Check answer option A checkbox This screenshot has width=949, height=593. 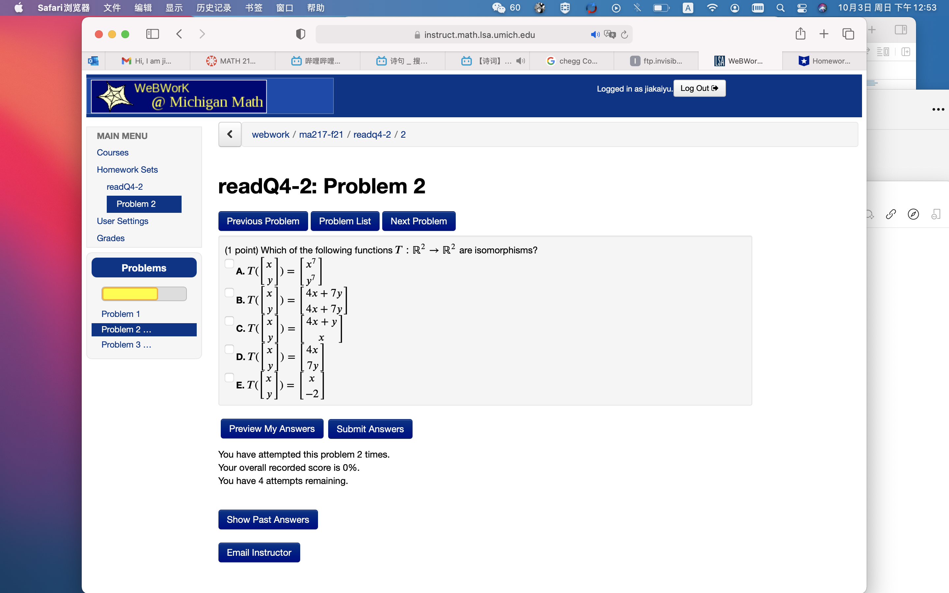(229, 264)
